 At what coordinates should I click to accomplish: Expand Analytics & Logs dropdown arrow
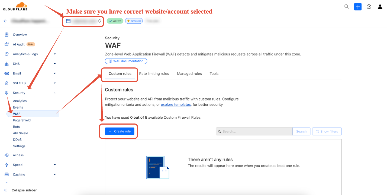[55, 54]
